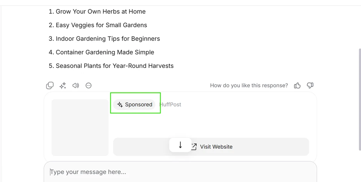Give the response a thumbs down
This screenshot has width=361, height=182.
click(310, 85)
